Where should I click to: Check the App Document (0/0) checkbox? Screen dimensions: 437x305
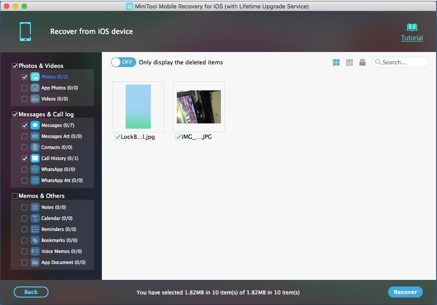(25, 262)
